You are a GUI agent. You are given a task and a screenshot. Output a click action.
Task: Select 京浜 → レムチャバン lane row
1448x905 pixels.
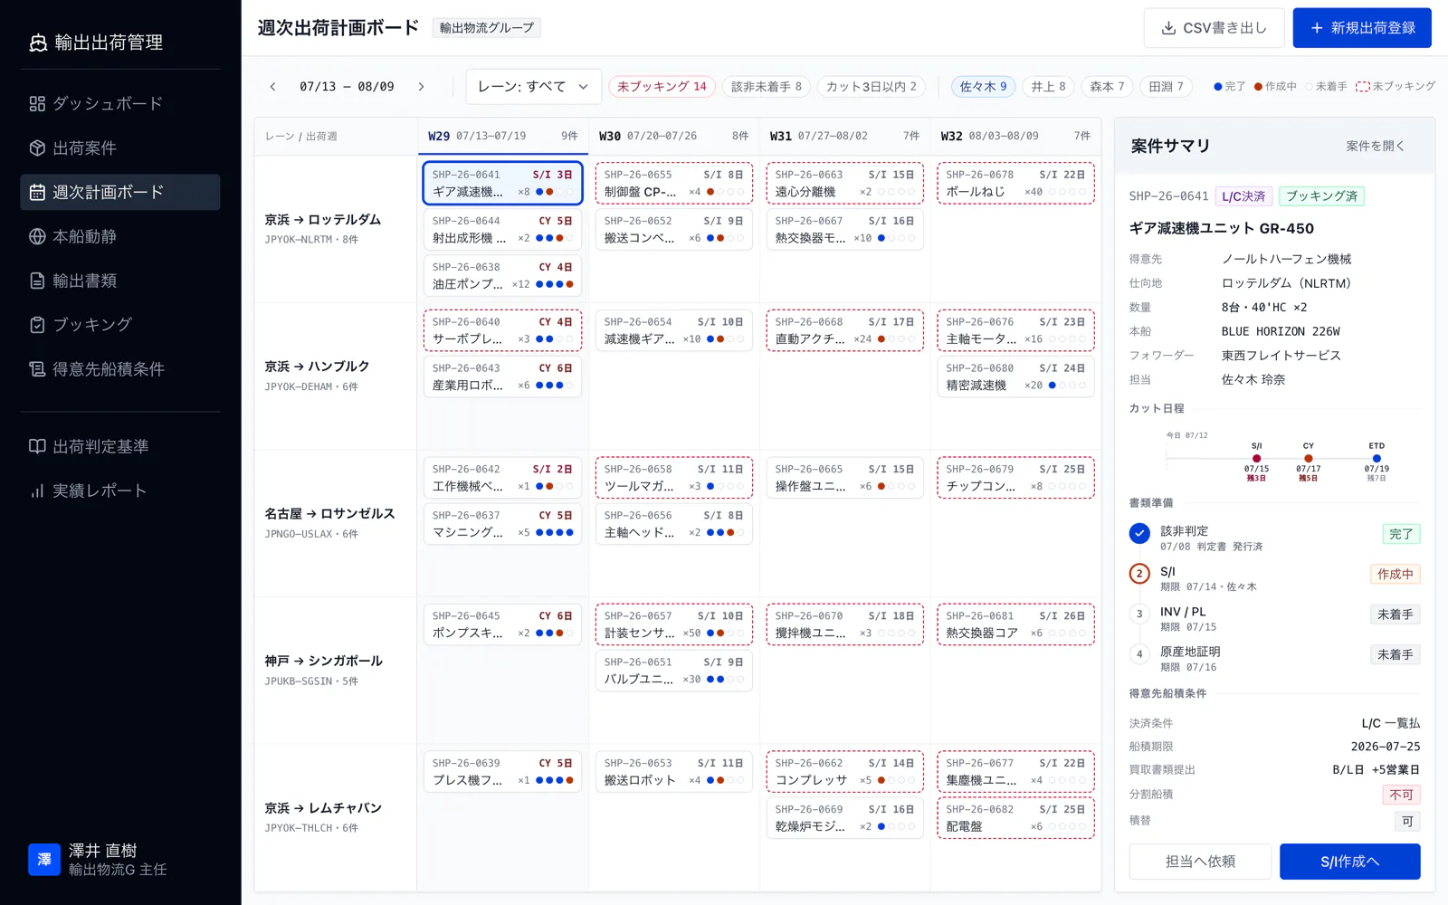[335, 817]
